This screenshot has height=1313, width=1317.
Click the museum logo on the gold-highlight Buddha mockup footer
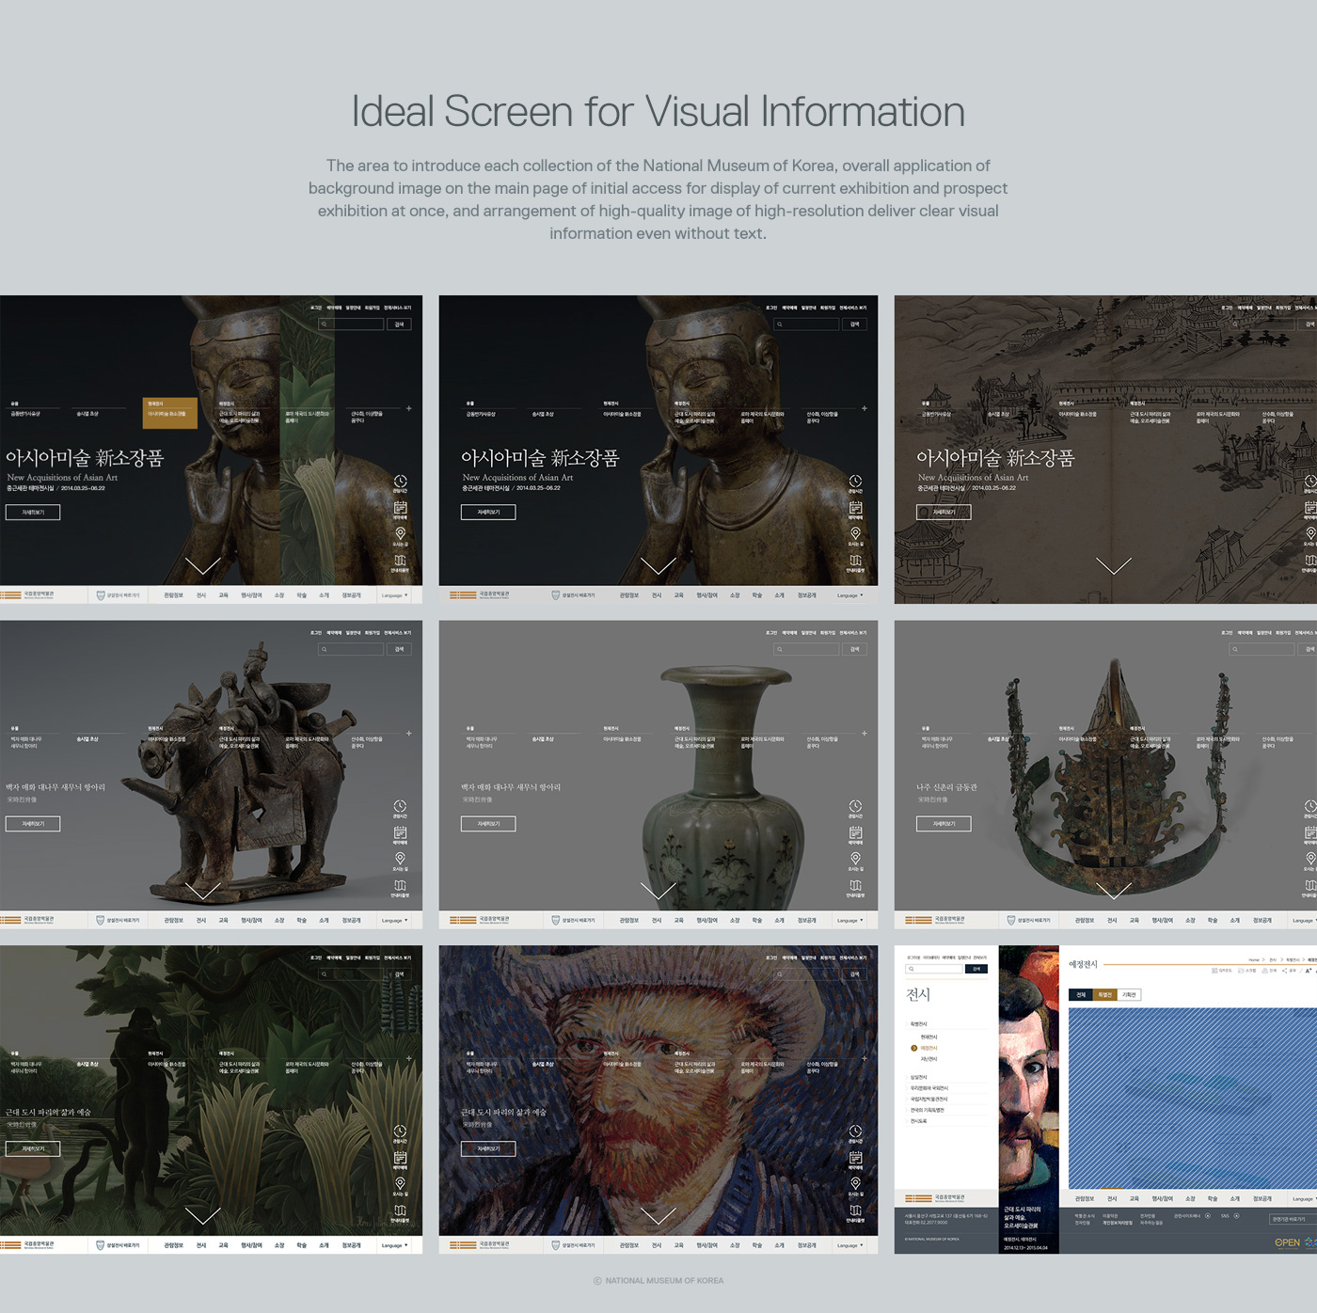click(x=28, y=595)
